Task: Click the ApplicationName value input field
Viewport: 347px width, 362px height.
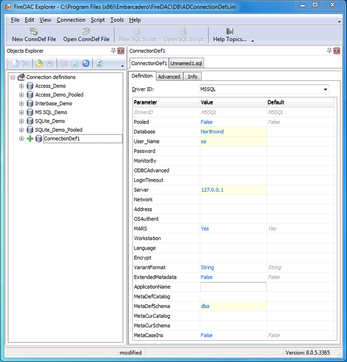Action: [233, 287]
